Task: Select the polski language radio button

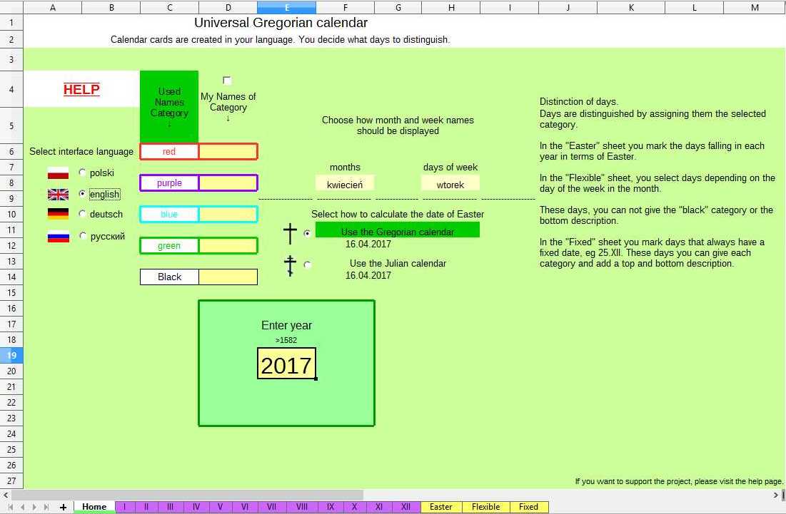Action: (83, 173)
